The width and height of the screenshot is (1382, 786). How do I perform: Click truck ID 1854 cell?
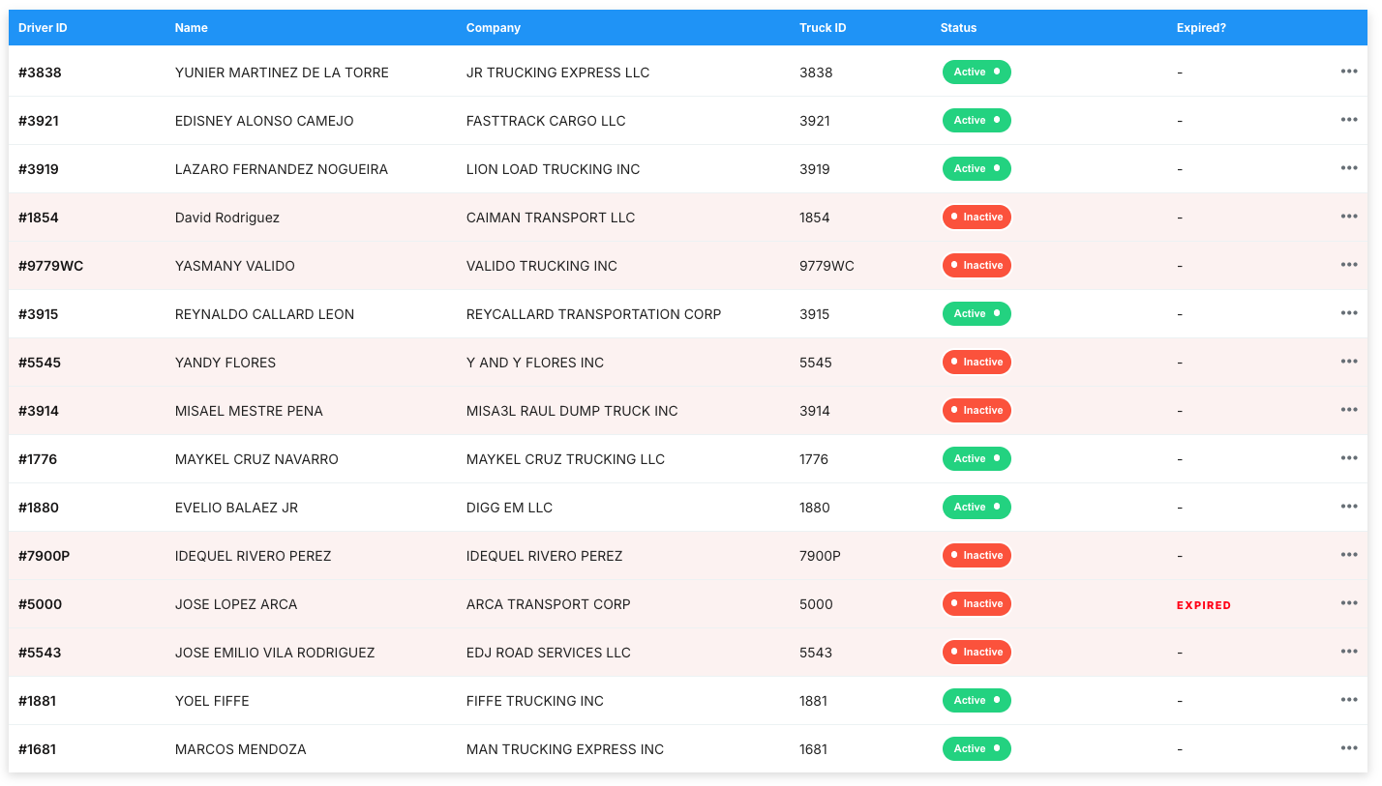point(815,218)
